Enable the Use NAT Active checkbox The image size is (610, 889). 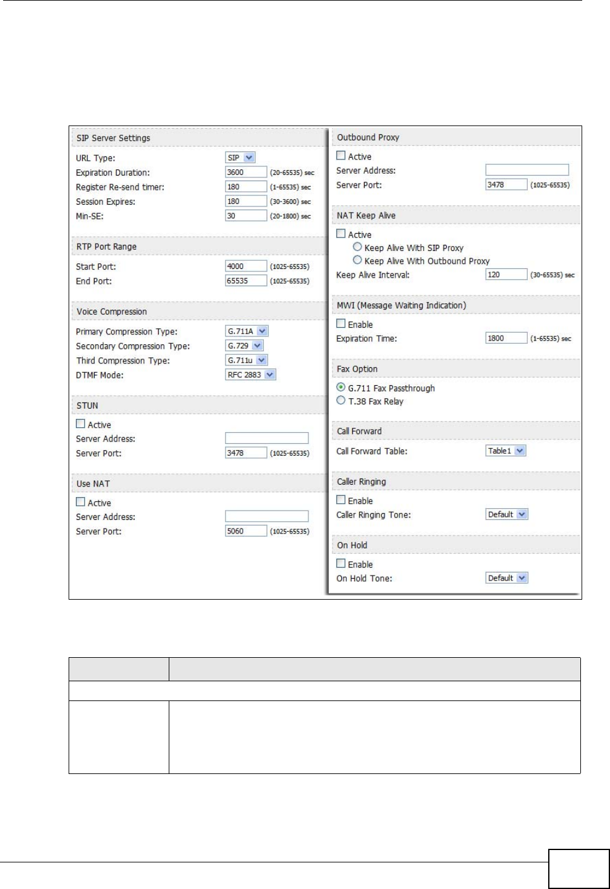click(80, 502)
